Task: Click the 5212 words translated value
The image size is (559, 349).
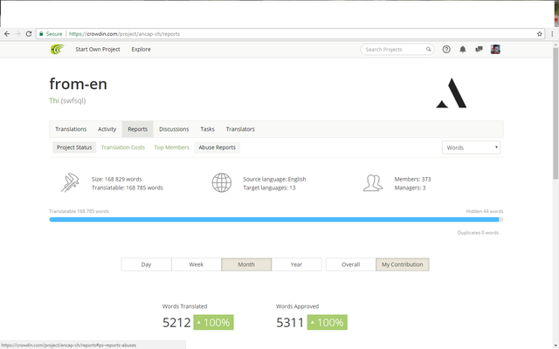Action: click(176, 322)
